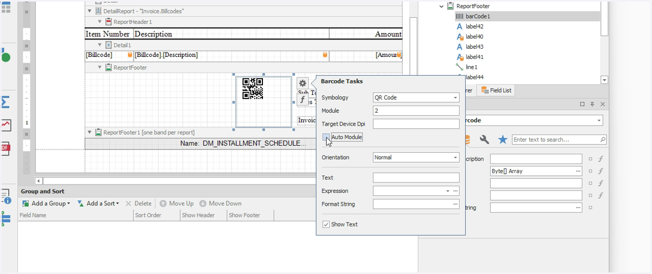Collapse the ReportFooter1 band
Image resolution: width=652 pixels, height=274 pixels.
[90, 132]
